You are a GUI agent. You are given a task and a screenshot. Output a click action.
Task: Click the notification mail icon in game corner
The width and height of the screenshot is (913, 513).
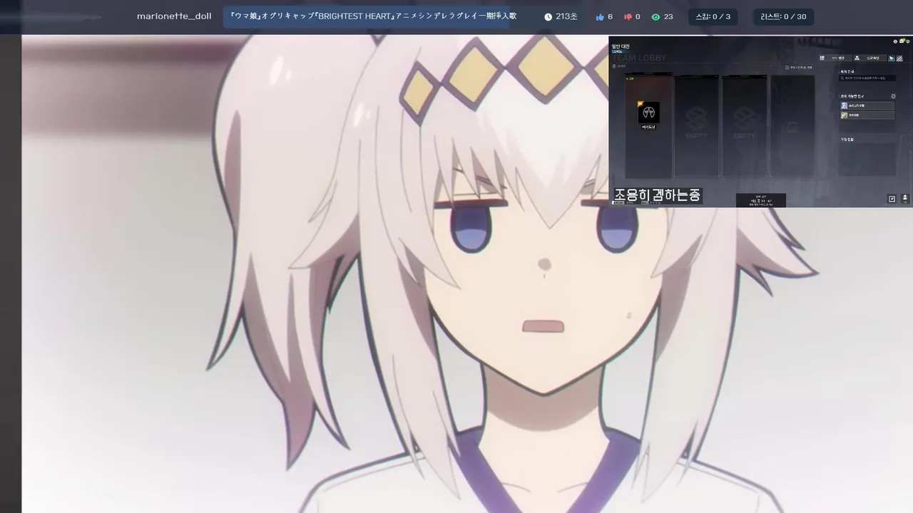click(902, 41)
